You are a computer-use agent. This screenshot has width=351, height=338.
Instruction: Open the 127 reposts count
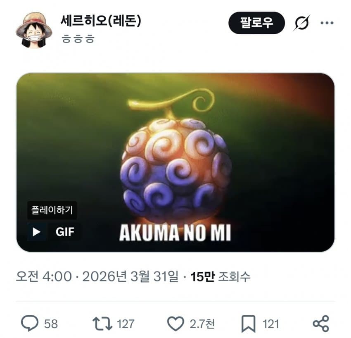(x=126, y=324)
